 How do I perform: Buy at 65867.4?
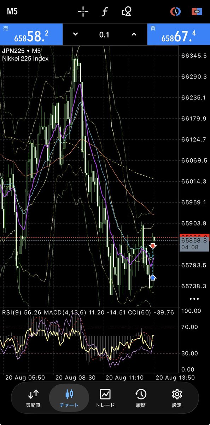tap(179, 34)
